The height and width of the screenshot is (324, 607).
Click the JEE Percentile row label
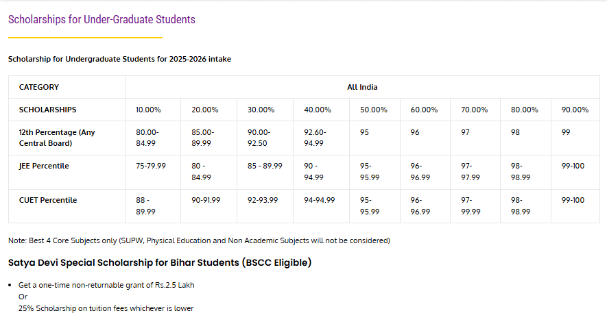pos(44,166)
